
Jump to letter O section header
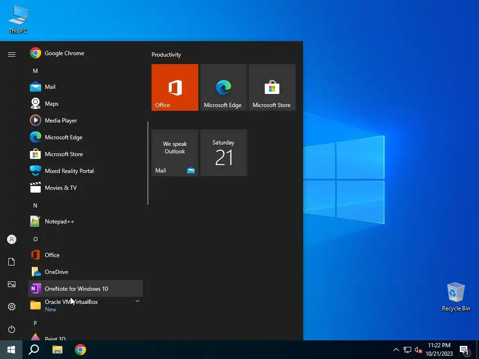tap(35, 239)
